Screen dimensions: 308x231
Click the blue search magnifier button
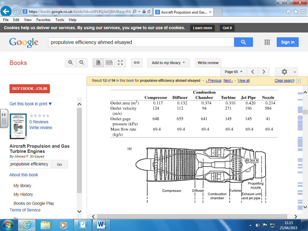click(x=243, y=42)
